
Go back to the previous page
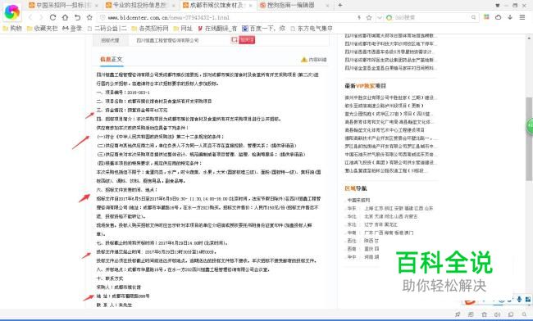pyautogui.click(x=30, y=17)
